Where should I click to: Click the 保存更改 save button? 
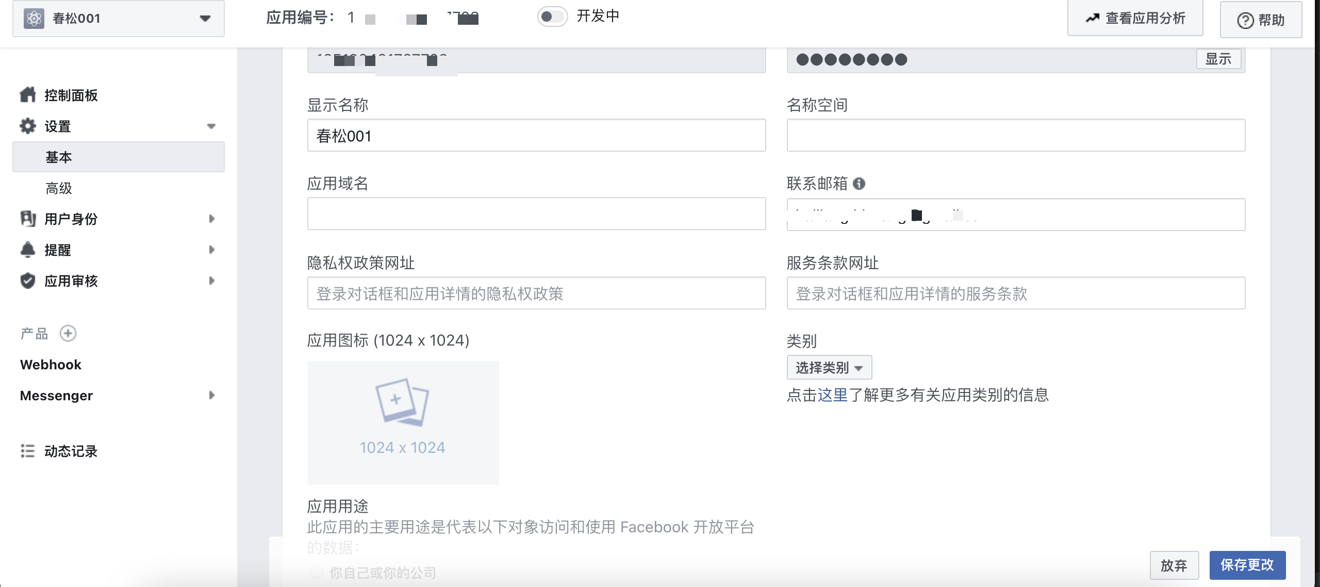coord(1247,565)
